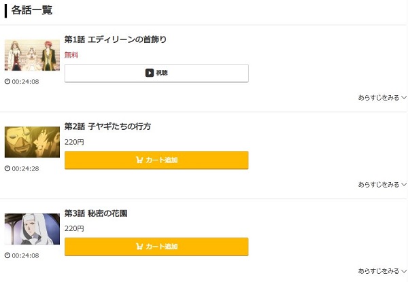Open the 第2話 子ヤギたちの行方 title
Screen dimensions: 408x282
[107, 126]
